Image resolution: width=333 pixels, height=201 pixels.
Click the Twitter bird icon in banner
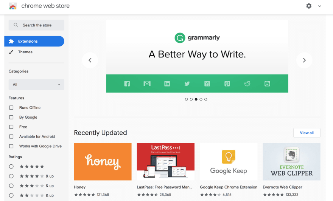(187, 83)
